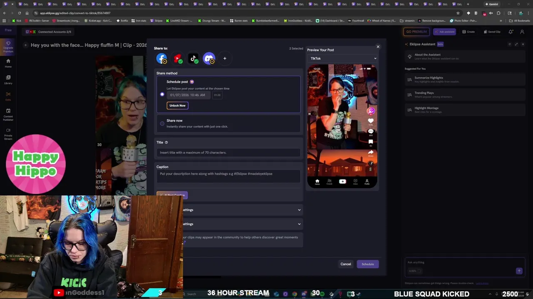Open the Wheel of Names bookmark
Screen dimensions: 533x299
click(381, 20)
